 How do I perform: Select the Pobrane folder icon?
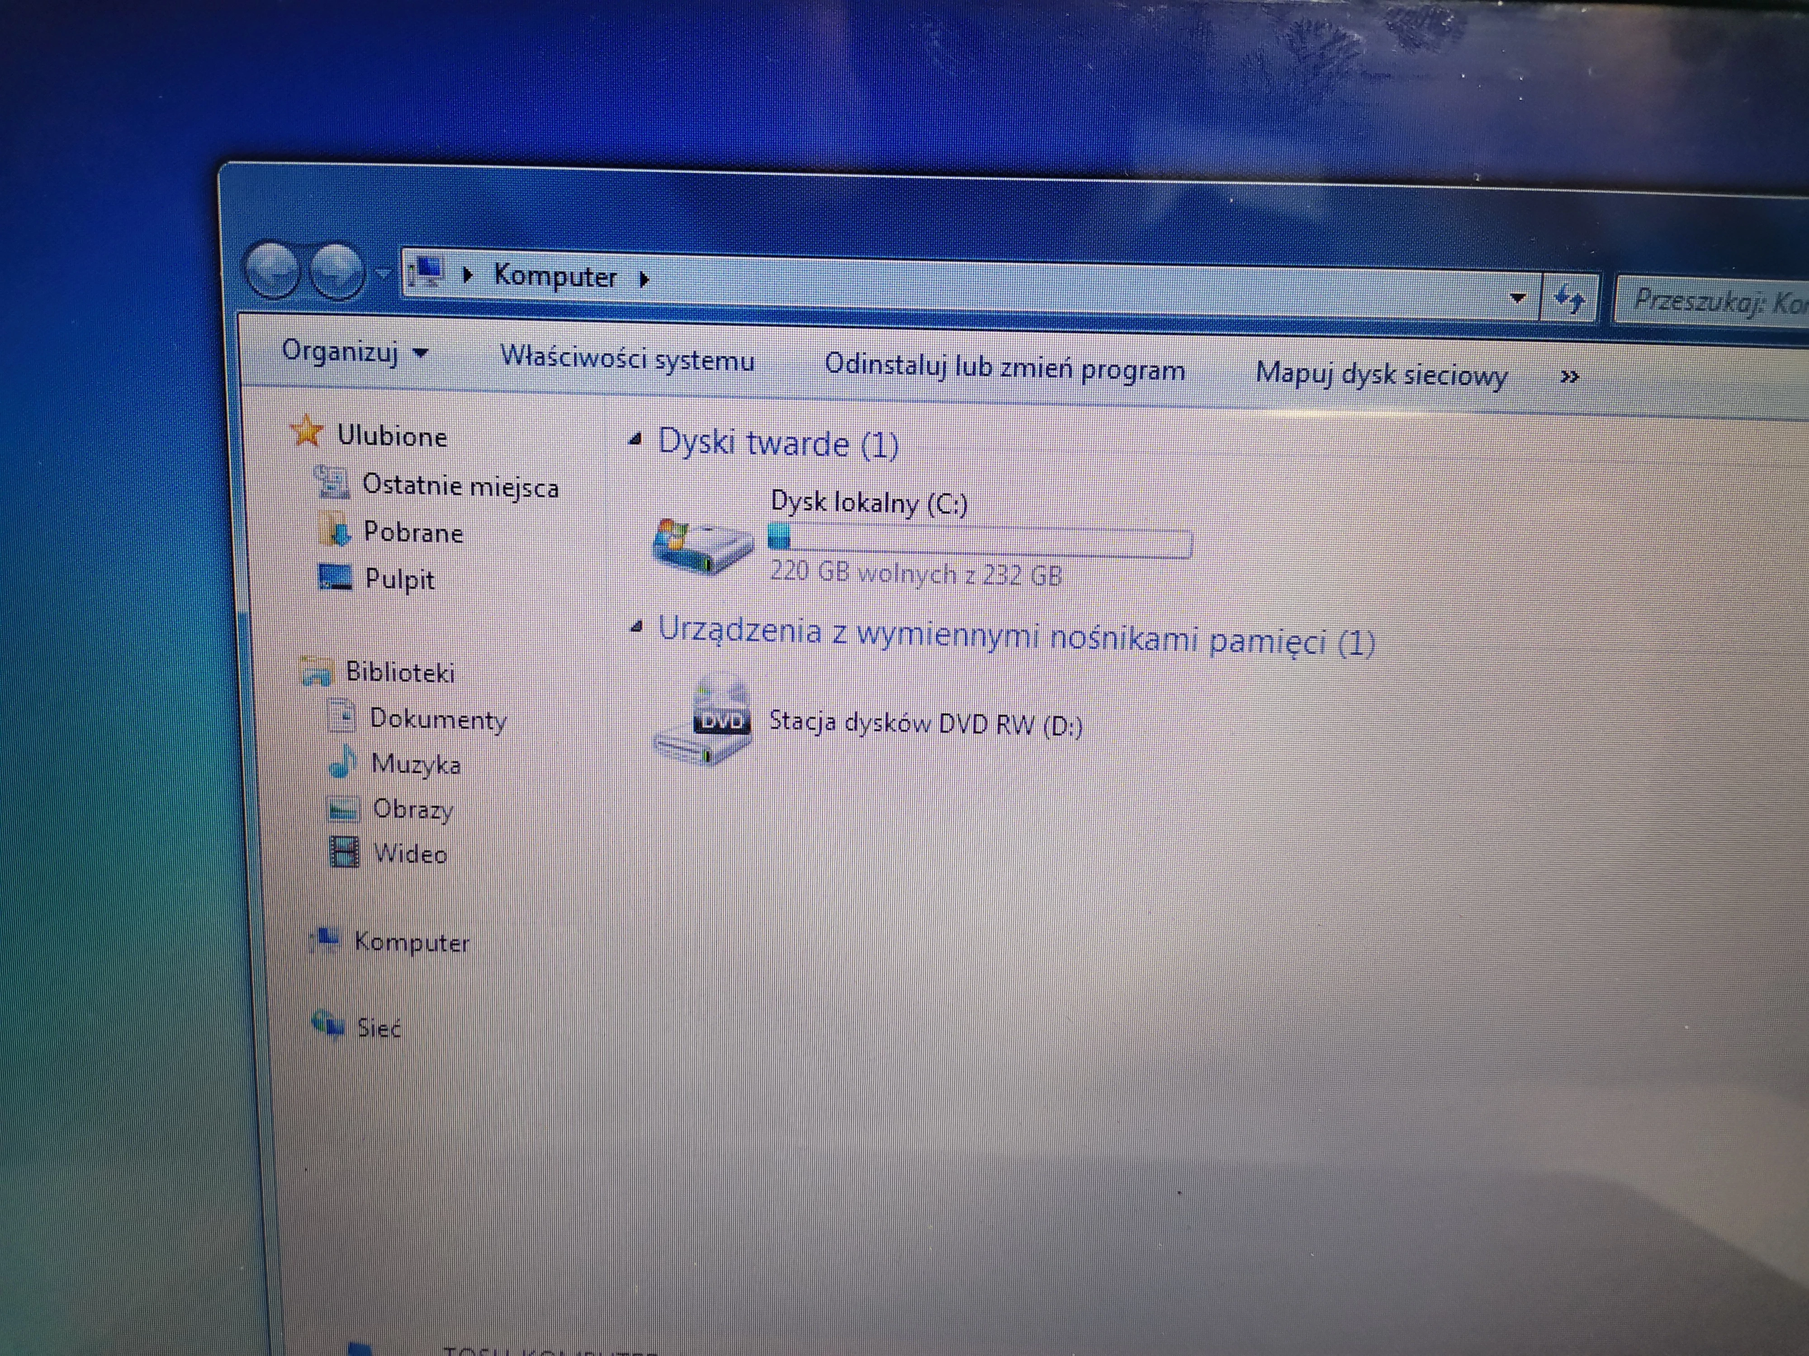pos(335,530)
